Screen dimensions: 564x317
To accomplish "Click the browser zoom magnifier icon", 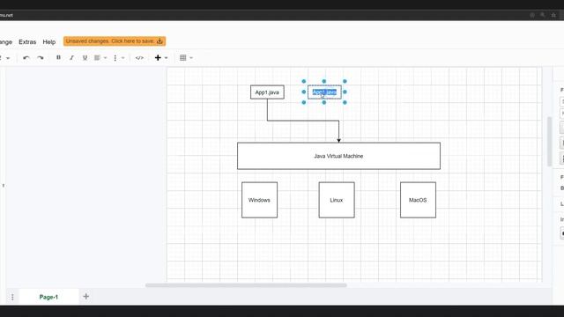I will 543,15.
